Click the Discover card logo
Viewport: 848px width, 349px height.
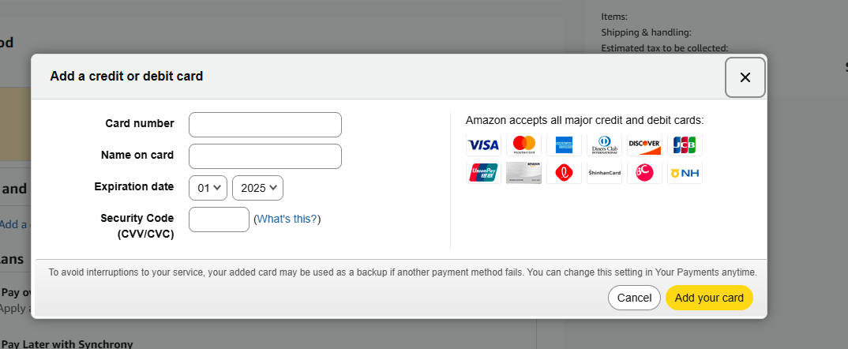click(x=644, y=144)
